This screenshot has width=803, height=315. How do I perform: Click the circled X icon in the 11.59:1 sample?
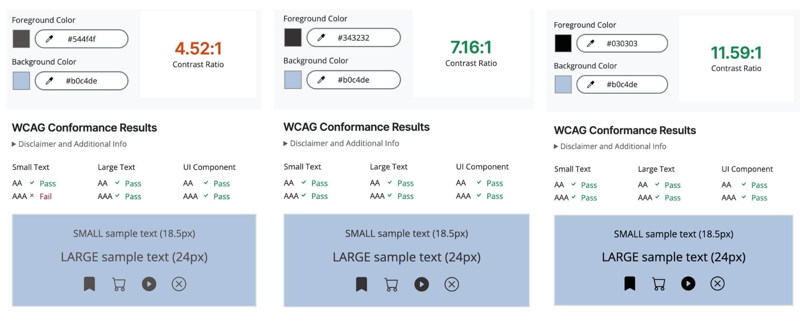(x=717, y=284)
